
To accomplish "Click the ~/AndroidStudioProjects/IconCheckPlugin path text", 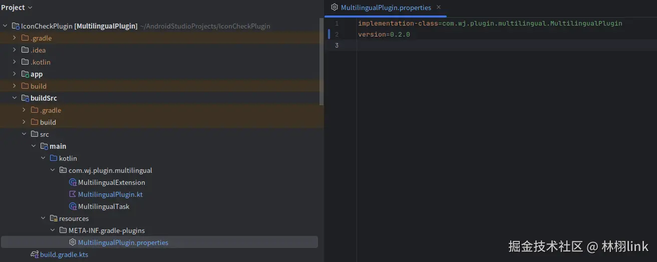I will (x=206, y=26).
